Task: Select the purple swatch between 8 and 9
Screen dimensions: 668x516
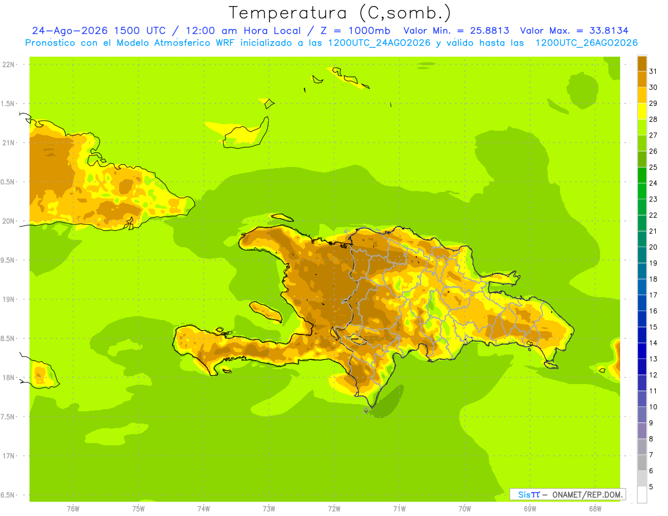Action: click(x=642, y=431)
